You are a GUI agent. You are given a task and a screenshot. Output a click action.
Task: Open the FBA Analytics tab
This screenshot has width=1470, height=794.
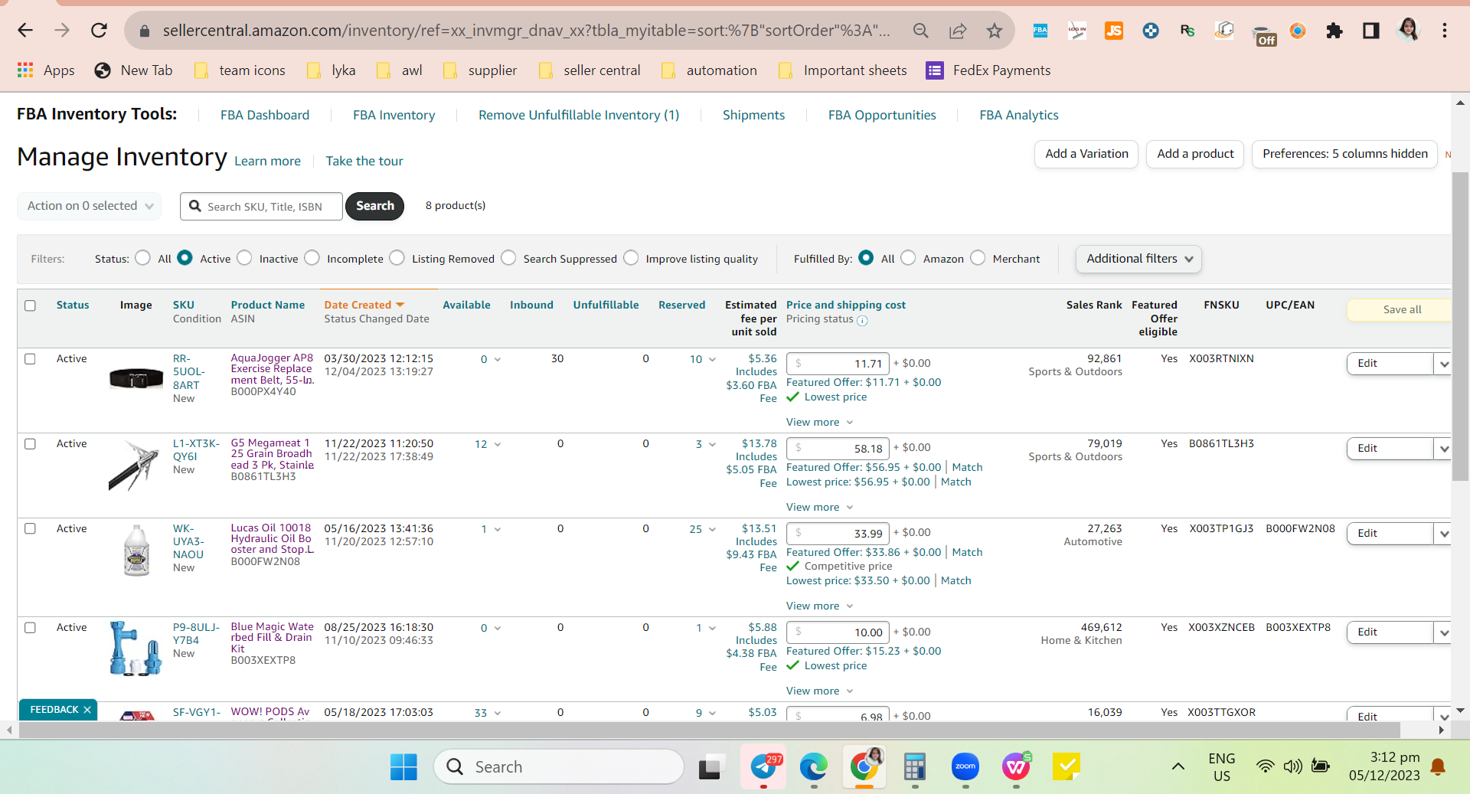pyautogui.click(x=1019, y=115)
